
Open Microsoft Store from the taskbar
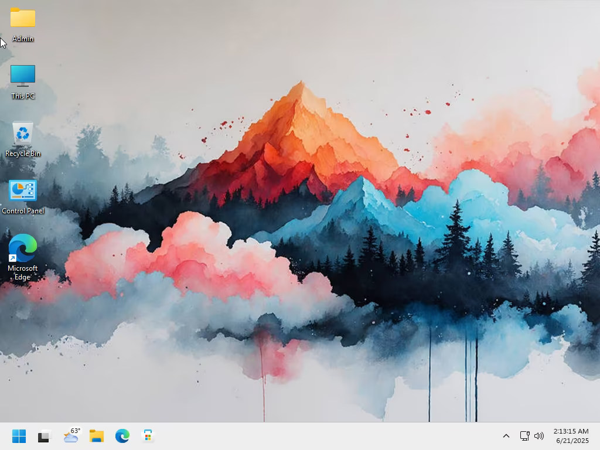[148, 436]
